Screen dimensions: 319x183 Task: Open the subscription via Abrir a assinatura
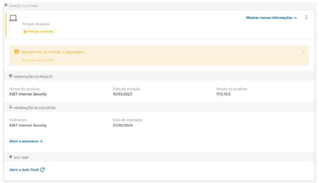[26, 141]
